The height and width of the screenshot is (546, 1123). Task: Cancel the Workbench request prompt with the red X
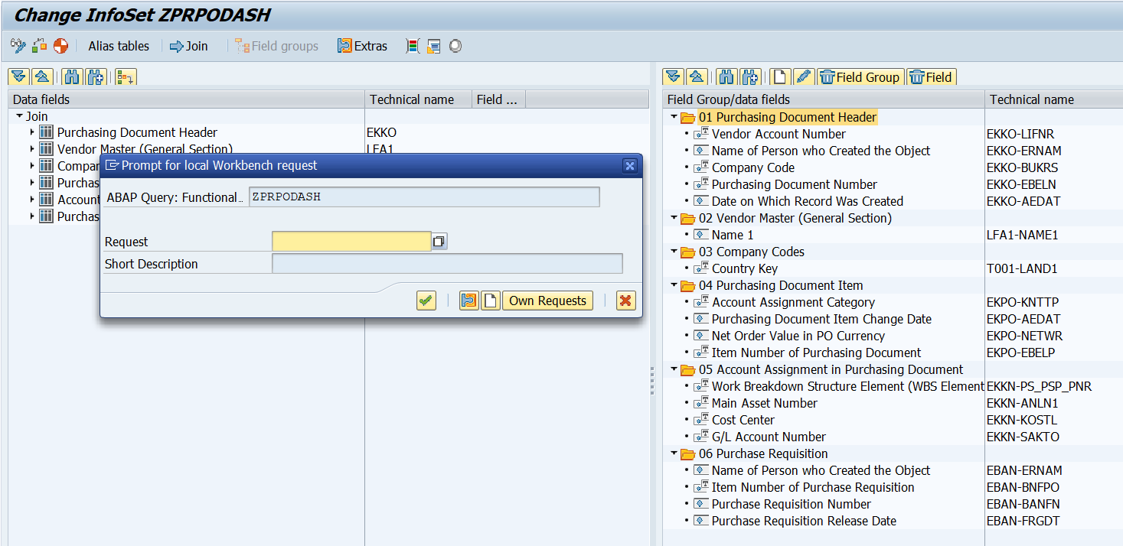point(625,301)
